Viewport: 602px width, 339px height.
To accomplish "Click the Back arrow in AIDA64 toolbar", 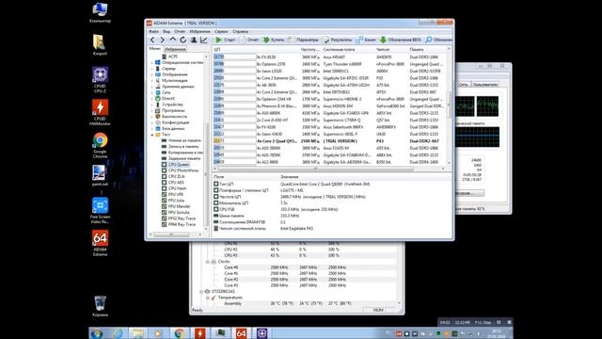I will click(152, 40).
